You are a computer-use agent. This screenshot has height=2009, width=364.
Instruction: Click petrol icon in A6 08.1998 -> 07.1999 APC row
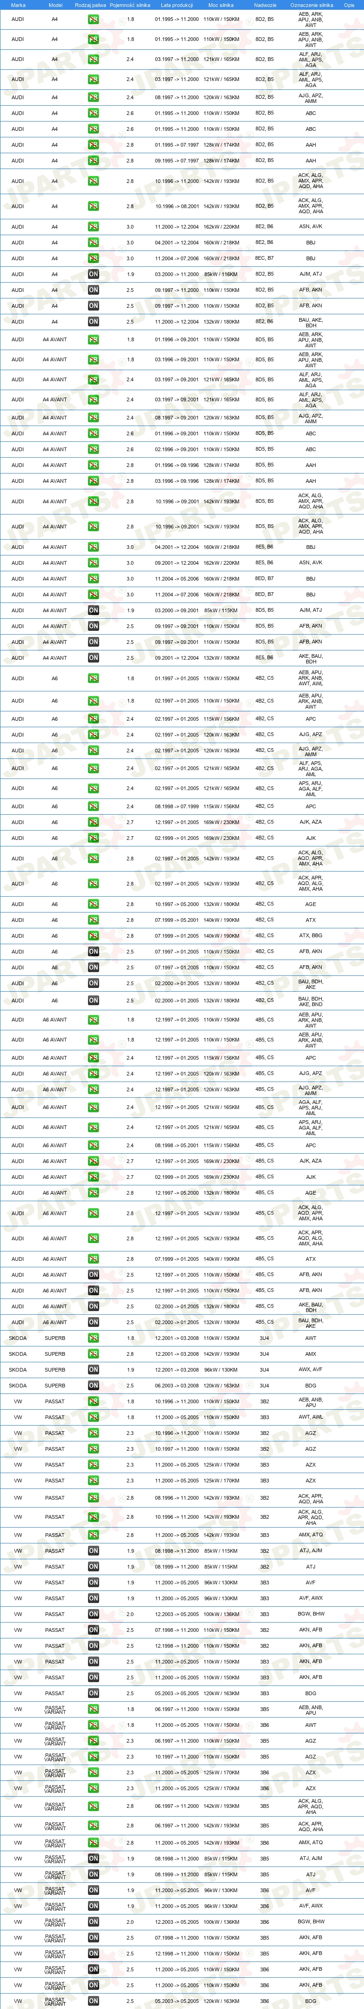[93, 806]
